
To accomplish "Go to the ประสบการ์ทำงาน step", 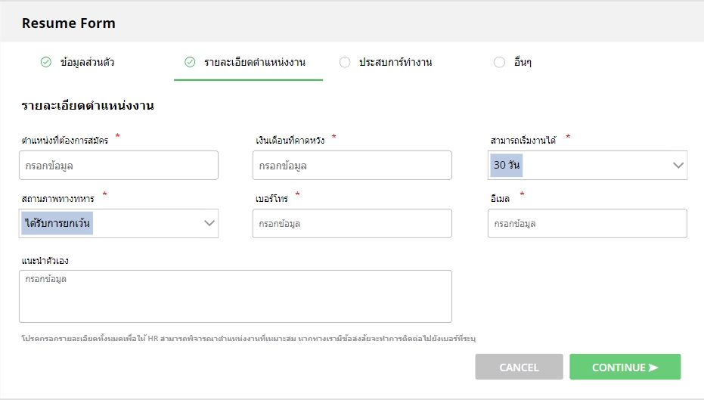I will point(395,62).
